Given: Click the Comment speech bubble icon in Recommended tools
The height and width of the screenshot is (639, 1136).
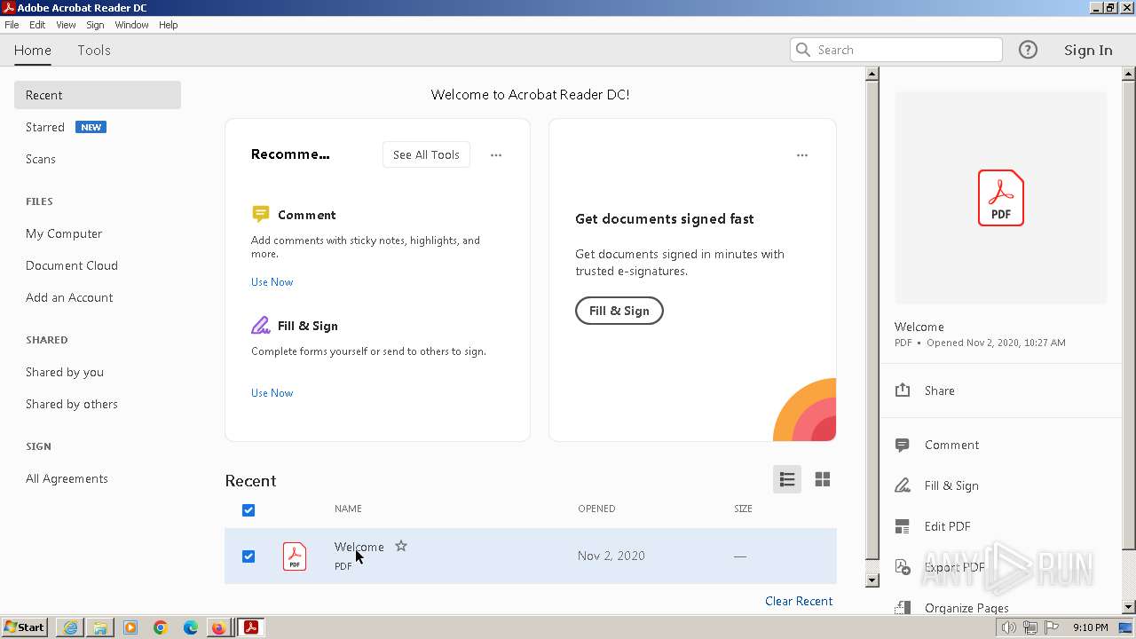Looking at the screenshot, I should click(x=260, y=214).
